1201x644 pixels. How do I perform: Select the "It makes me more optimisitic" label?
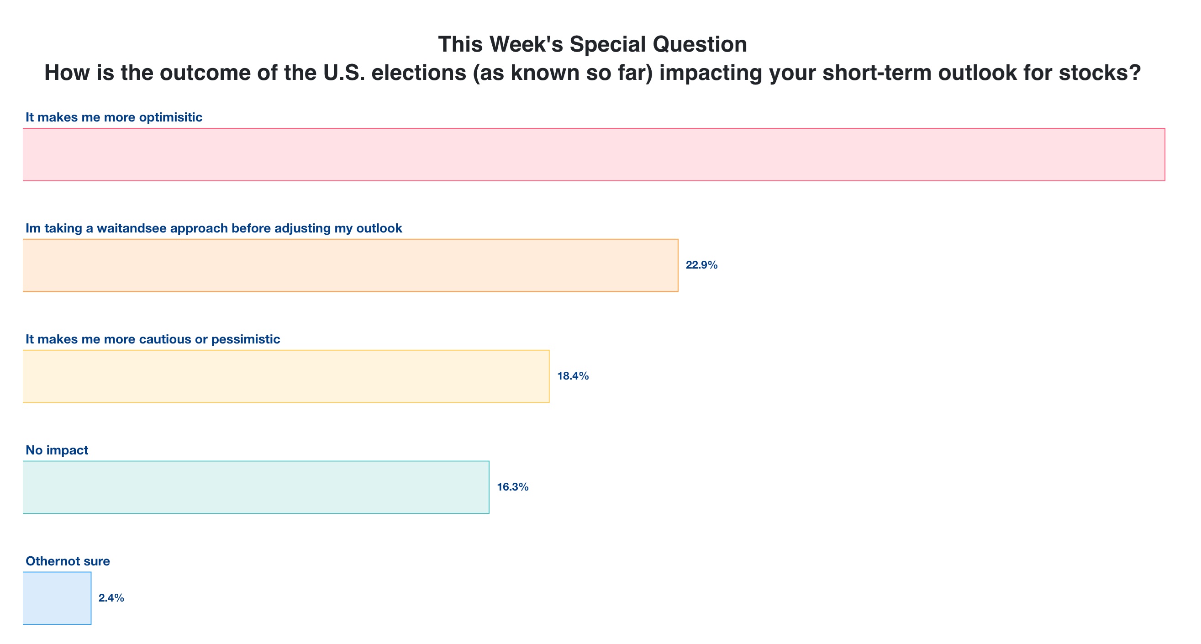114,117
